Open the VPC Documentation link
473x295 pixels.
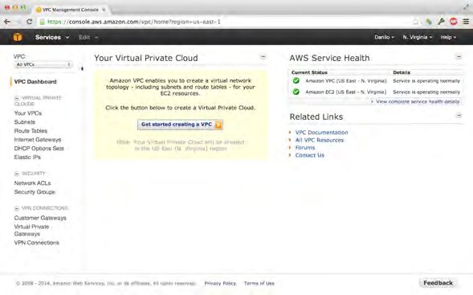point(321,133)
